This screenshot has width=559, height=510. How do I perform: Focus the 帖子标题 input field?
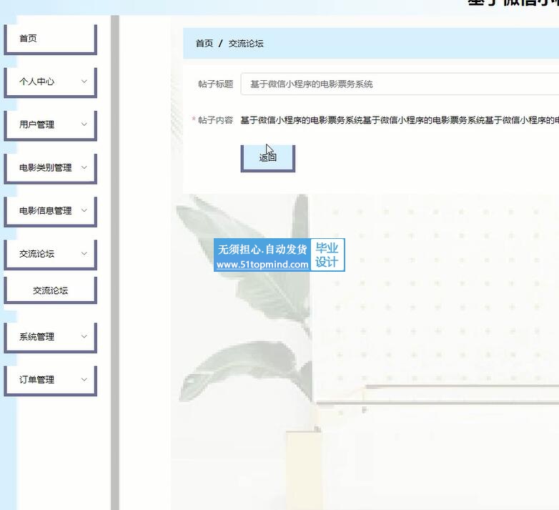(400, 84)
